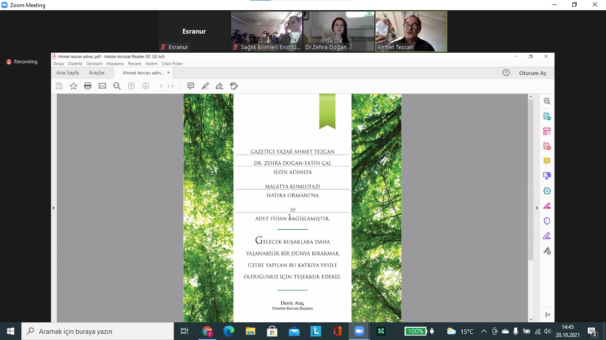This screenshot has width=606, height=340.
Task: Switch to the Araçlar tab
Action: (x=97, y=73)
